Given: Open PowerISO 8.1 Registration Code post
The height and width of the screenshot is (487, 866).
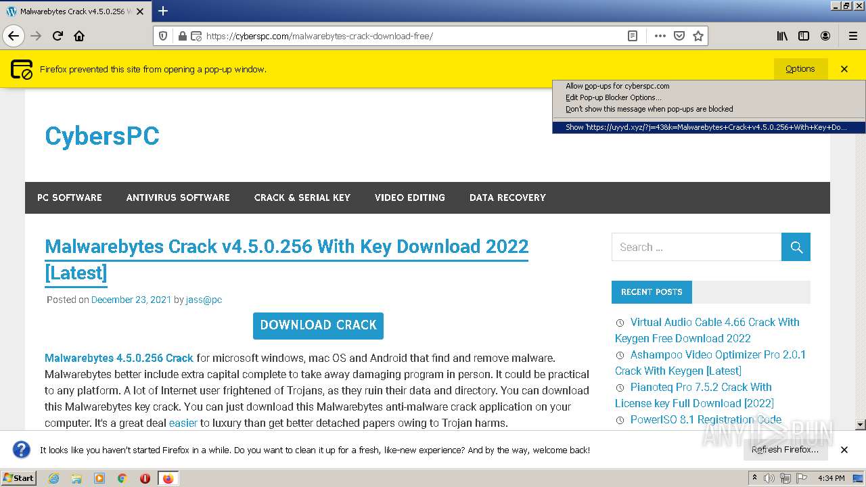Looking at the screenshot, I should (706, 419).
